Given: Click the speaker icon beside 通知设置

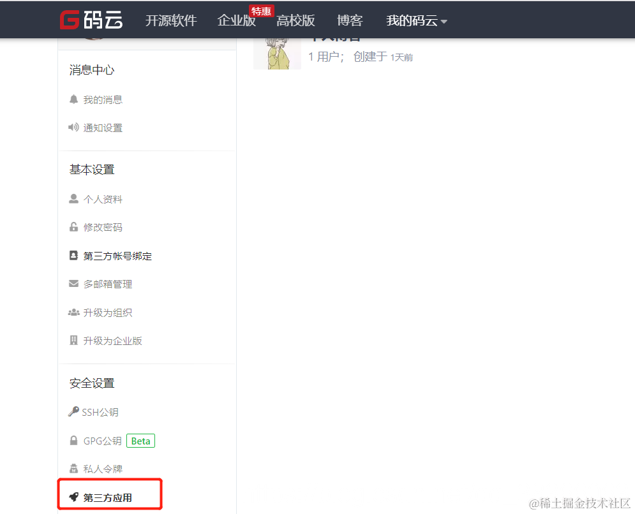Looking at the screenshot, I should [73, 128].
